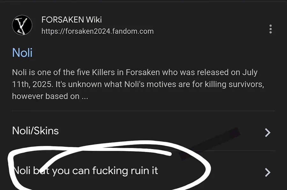Screen dimensions: 287x190
Task: Open the forsaken2024.fandom.com URL
Action: pos(98,31)
